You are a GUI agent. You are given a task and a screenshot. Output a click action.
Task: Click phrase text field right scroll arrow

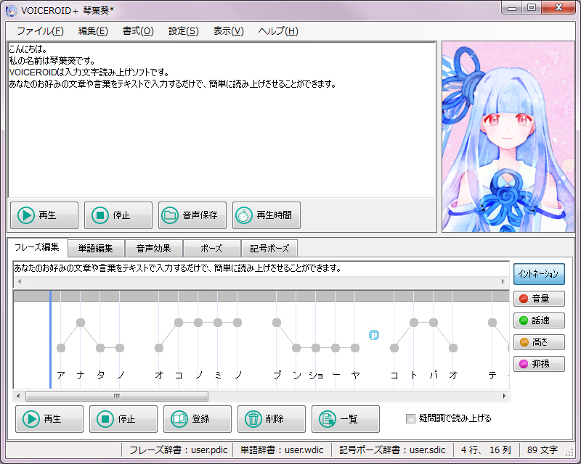tap(503, 281)
